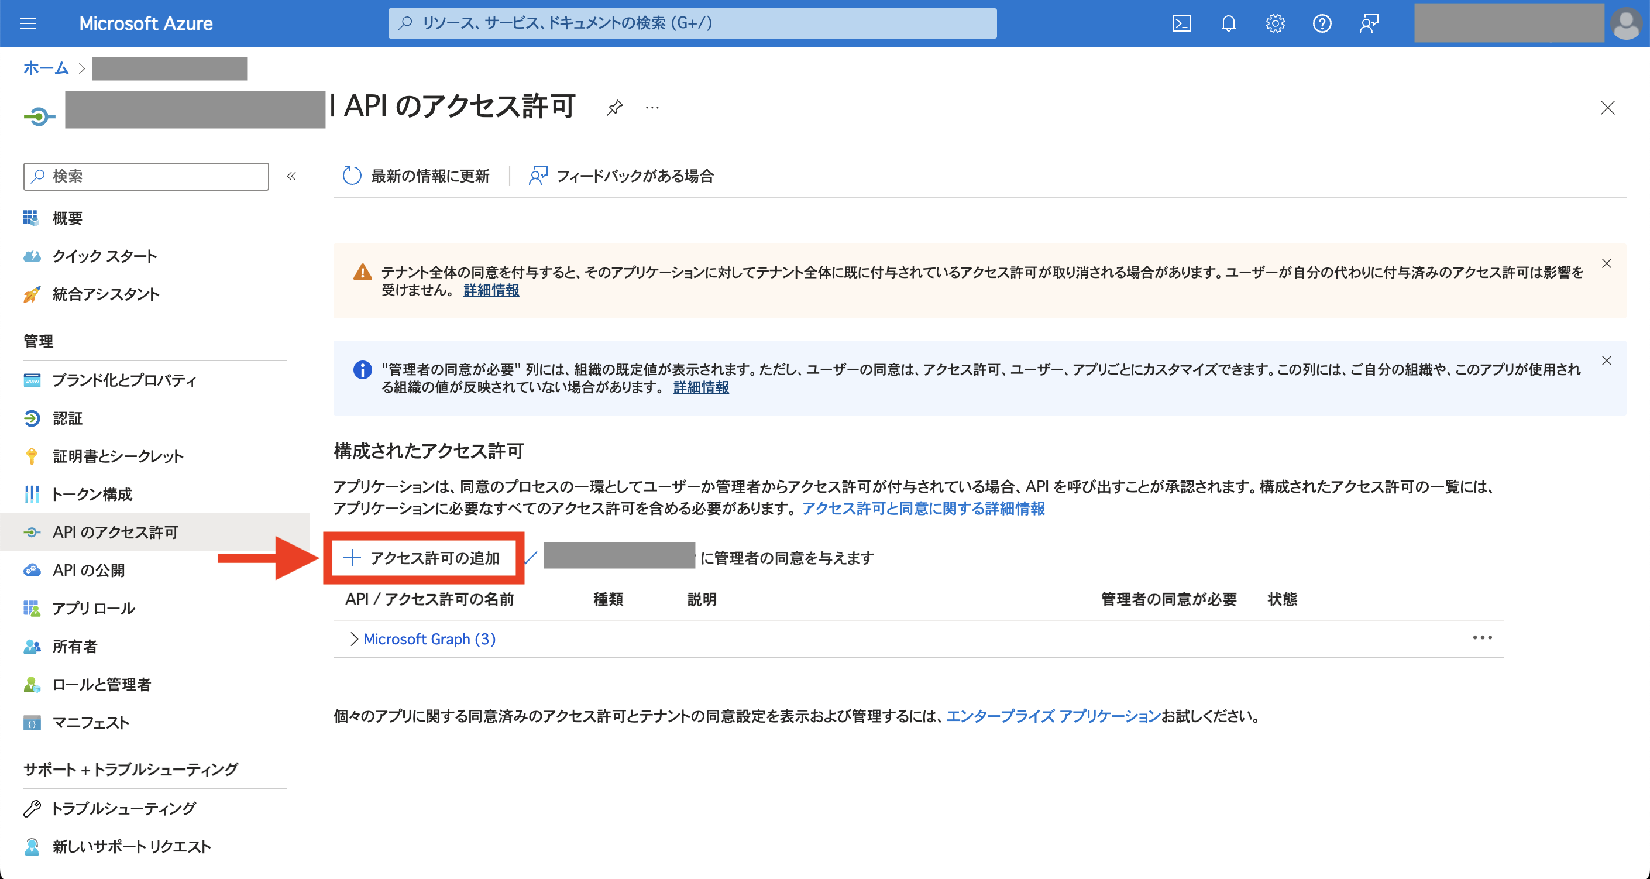Click 説明 column header
The height and width of the screenshot is (879, 1650).
(702, 599)
